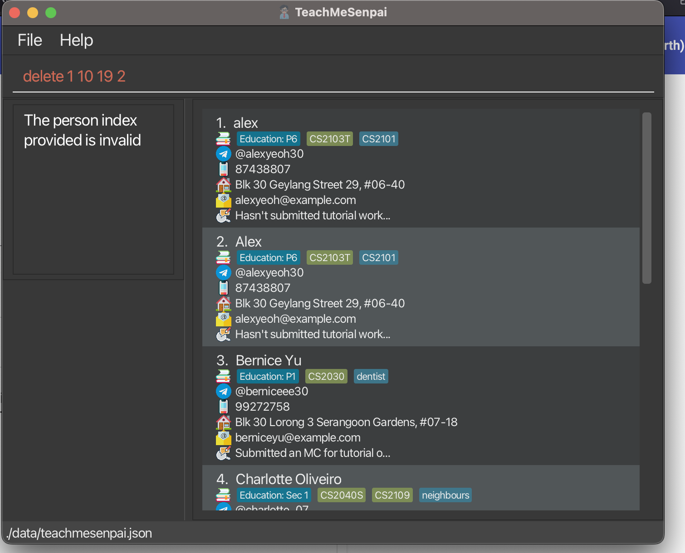The image size is (685, 553).
Task: Click the window close button
Action: (x=15, y=13)
